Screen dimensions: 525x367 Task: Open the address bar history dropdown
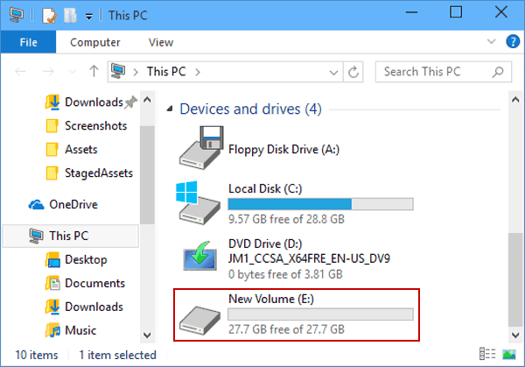tap(333, 72)
